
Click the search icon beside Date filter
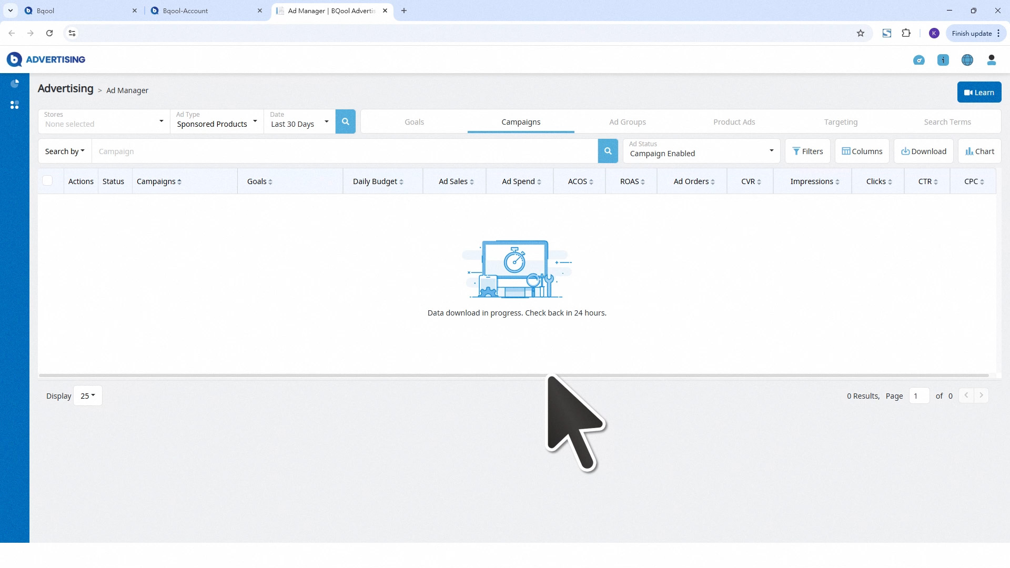pyautogui.click(x=345, y=121)
